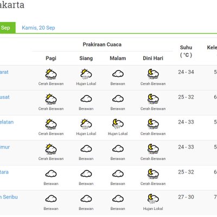Click Seribu Dini Hari Hujan Lokal label

point(153,209)
